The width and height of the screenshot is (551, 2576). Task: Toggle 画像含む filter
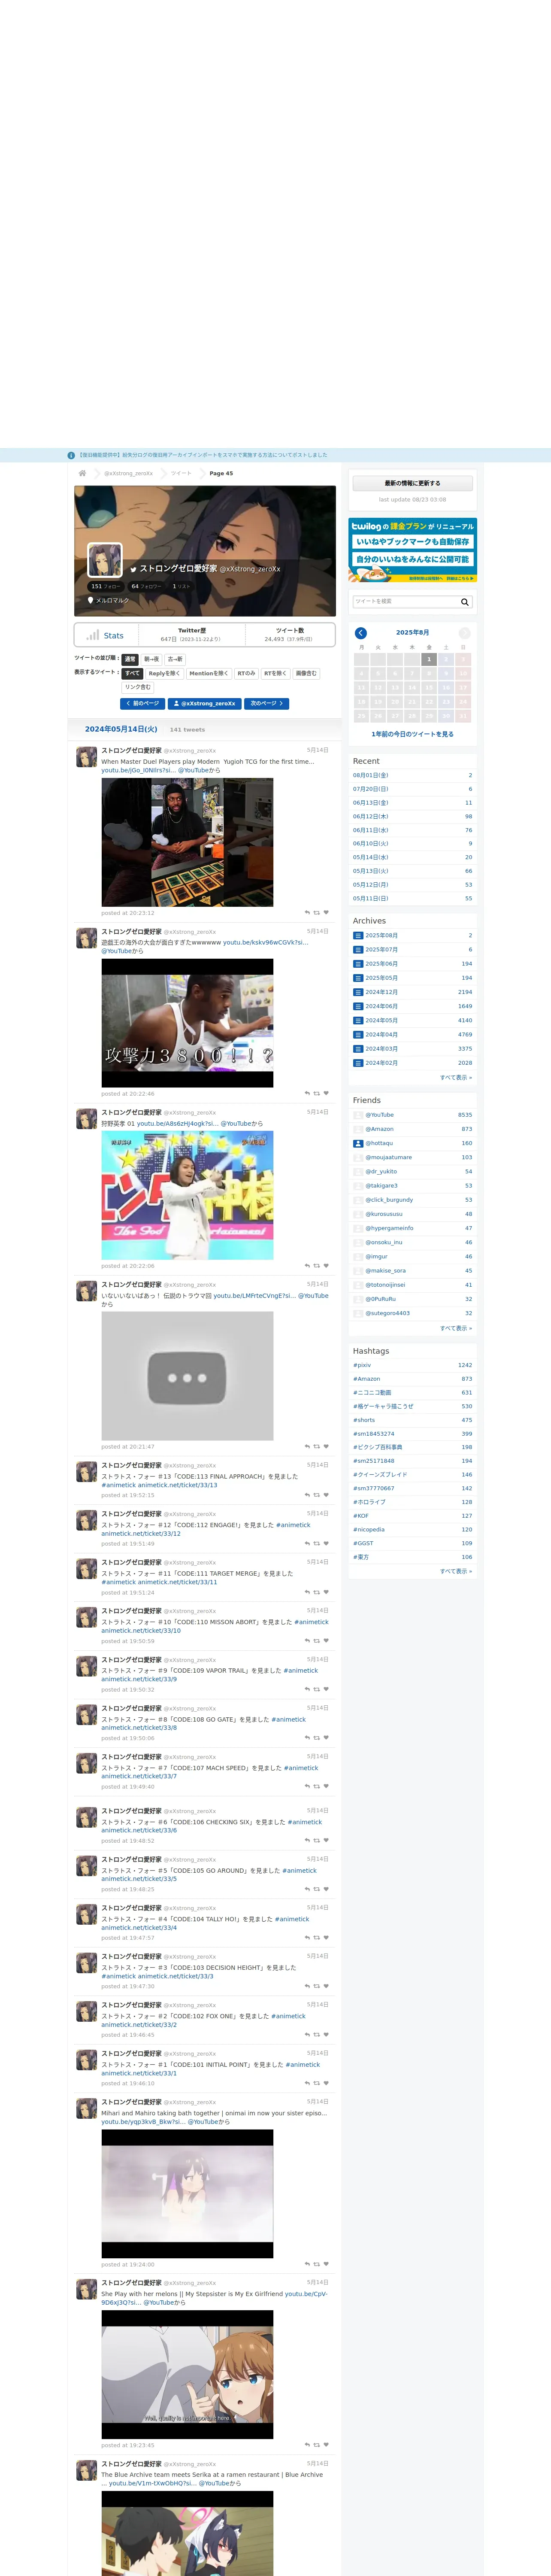[x=306, y=673]
